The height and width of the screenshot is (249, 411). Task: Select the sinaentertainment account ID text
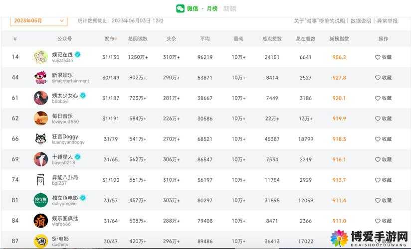70,81
